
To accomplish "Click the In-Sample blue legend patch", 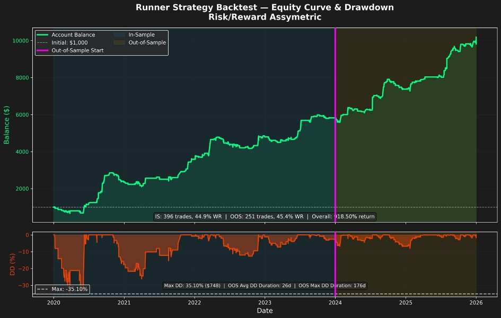I will [119, 35].
